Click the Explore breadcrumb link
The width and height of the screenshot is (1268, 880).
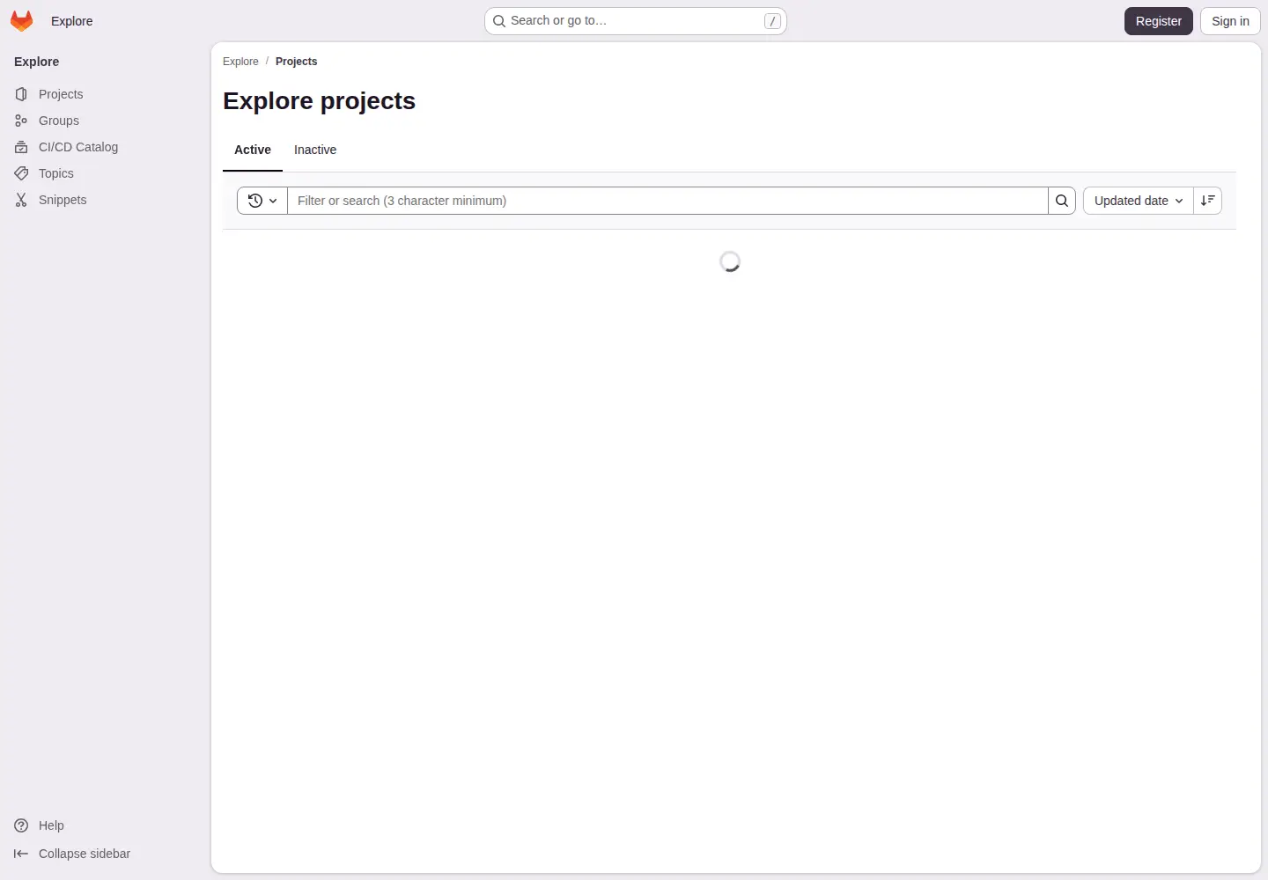point(240,62)
